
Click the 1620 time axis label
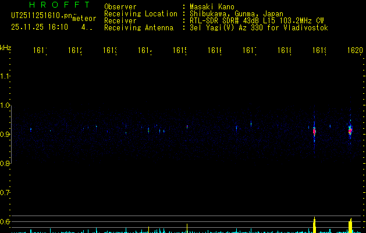(x=355, y=50)
